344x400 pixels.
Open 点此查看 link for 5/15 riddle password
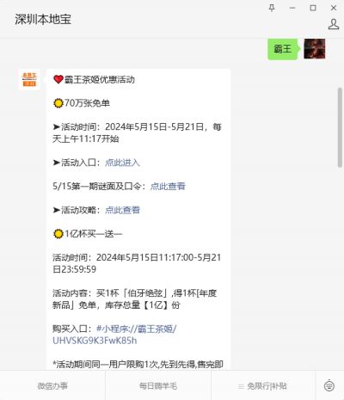(168, 187)
